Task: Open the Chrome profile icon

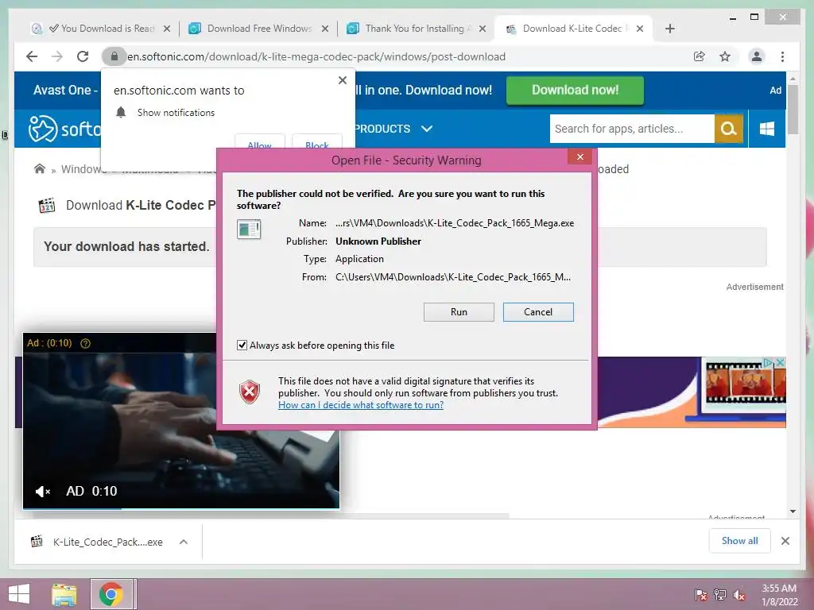Action: [x=757, y=56]
